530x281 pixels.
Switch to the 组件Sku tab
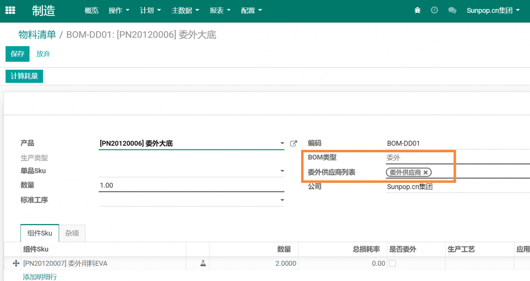tap(40, 233)
